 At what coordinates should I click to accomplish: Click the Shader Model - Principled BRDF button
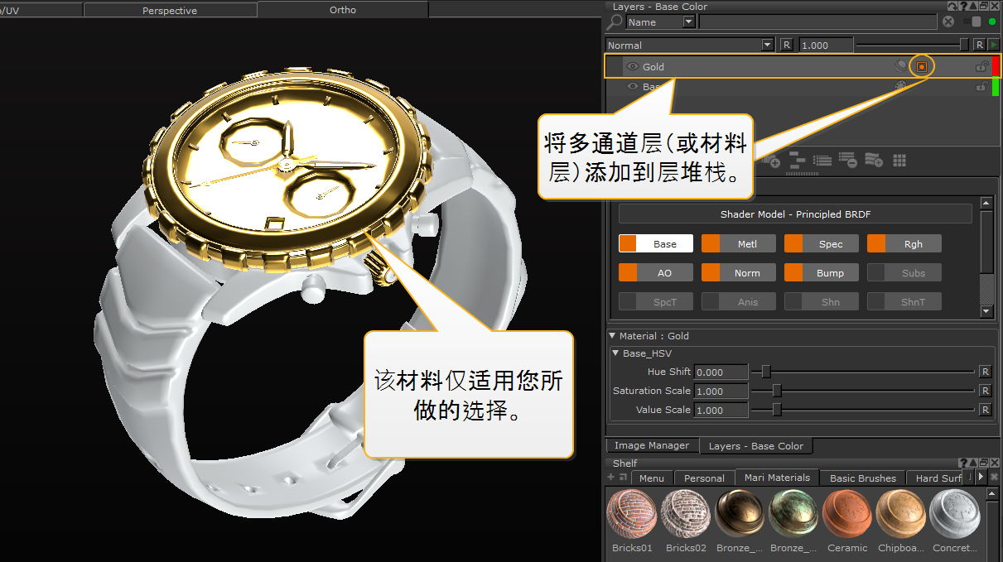(795, 214)
